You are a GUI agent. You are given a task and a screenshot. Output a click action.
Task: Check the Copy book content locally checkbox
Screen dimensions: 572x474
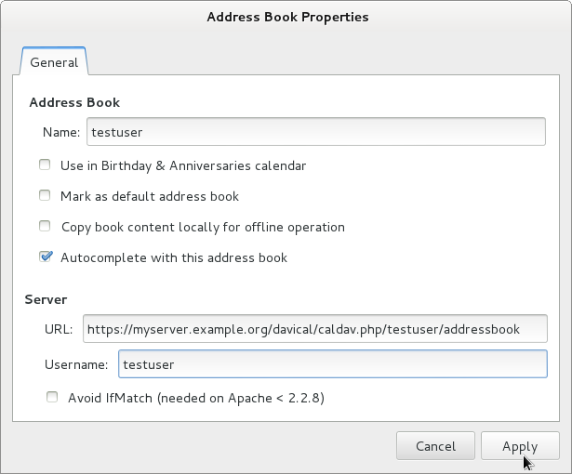coord(45,226)
